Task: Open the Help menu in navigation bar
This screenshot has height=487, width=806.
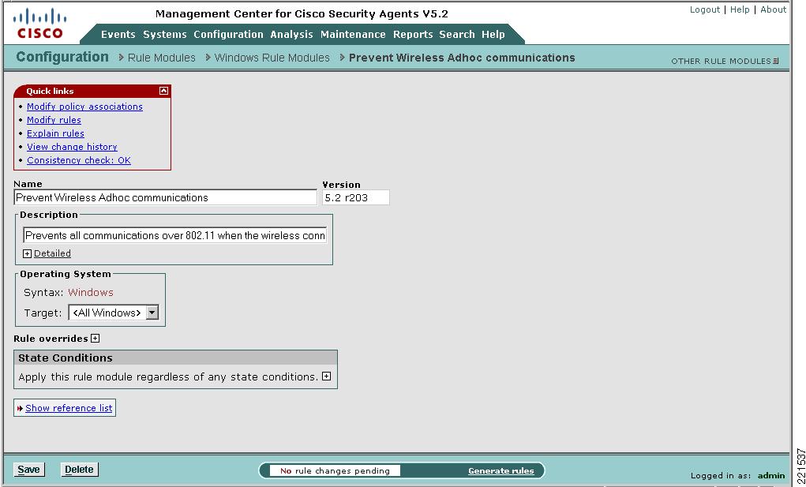Action: click(493, 35)
